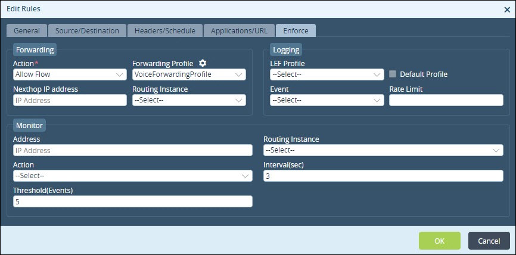This screenshot has height=255, width=516.
Task: Open the Source/Destination tab
Action: coord(87,30)
